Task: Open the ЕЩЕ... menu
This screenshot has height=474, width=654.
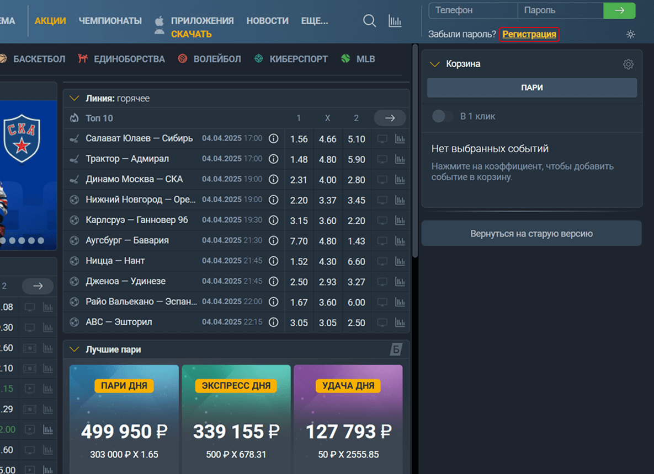Action: pos(315,21)
